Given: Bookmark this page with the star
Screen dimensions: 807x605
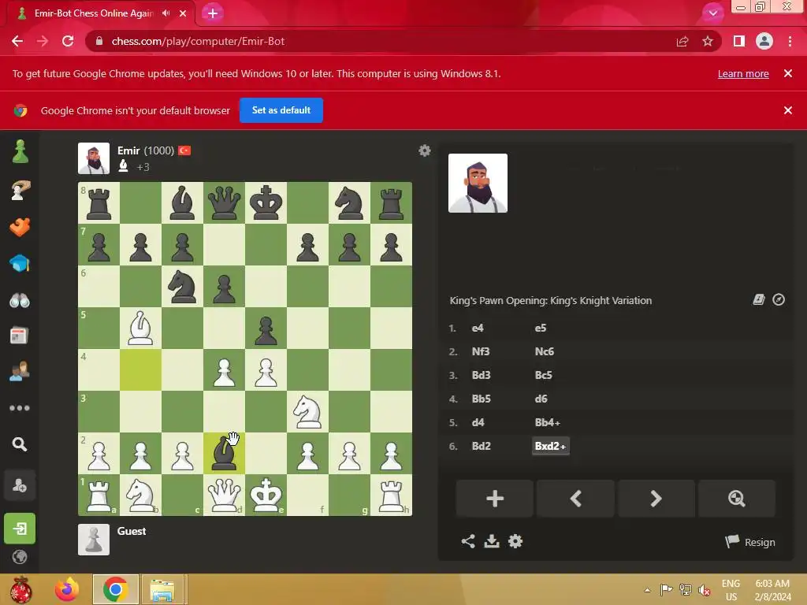Looking at the screenshot, I should [x=708, y=41].
